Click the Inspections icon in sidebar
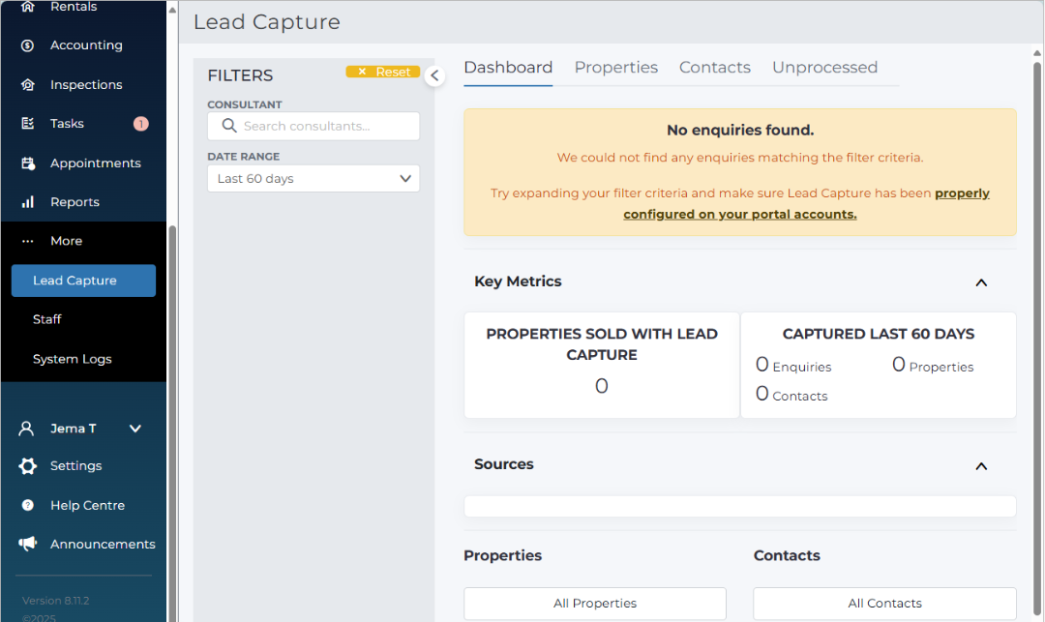This screenshot has width=1045, height=622. pos(27,84)
